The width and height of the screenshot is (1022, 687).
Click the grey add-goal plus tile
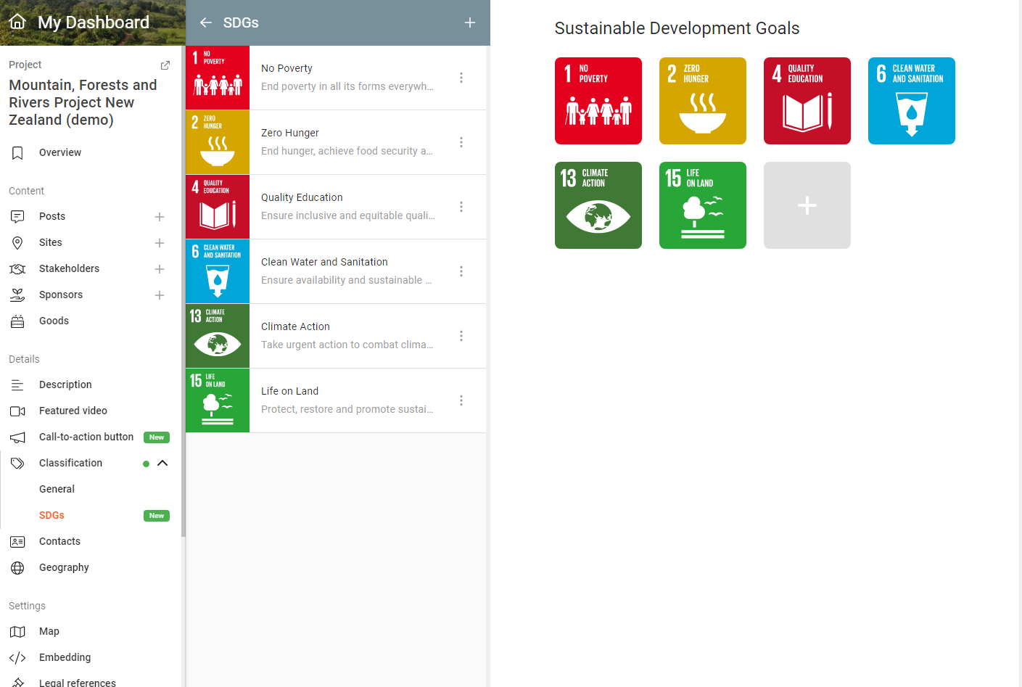pyautogui.click(x=807, y=205)
